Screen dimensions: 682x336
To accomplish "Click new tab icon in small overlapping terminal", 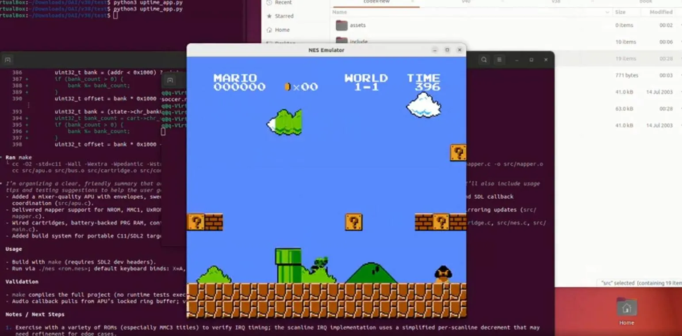I will 170,80.
